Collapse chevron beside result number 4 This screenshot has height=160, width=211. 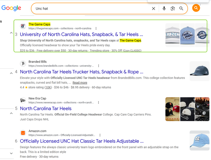click(11, 73)
